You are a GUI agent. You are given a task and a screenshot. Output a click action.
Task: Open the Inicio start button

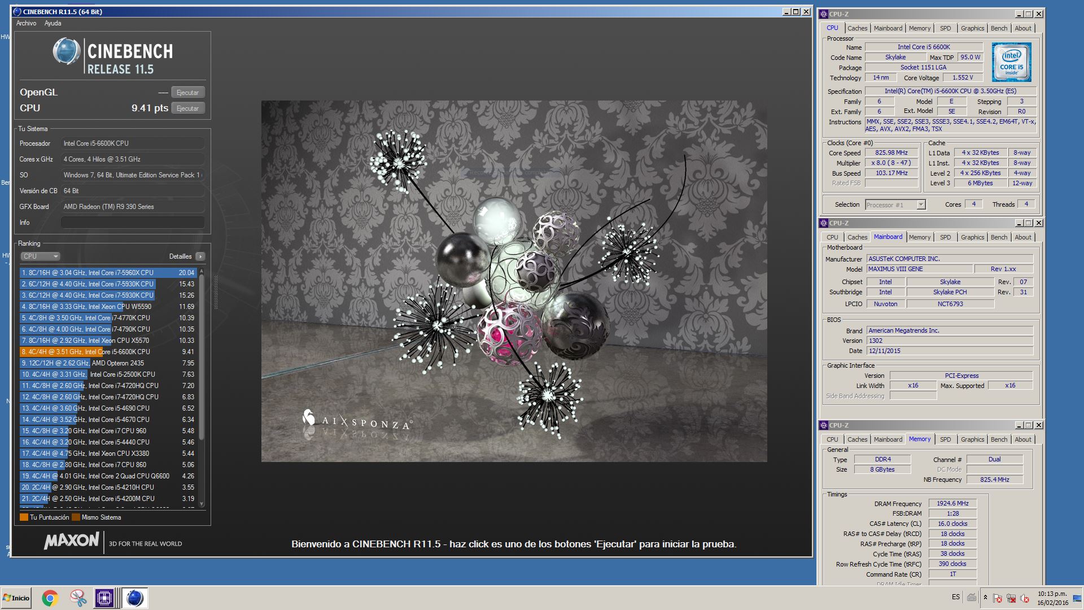(x=16, y=598)
